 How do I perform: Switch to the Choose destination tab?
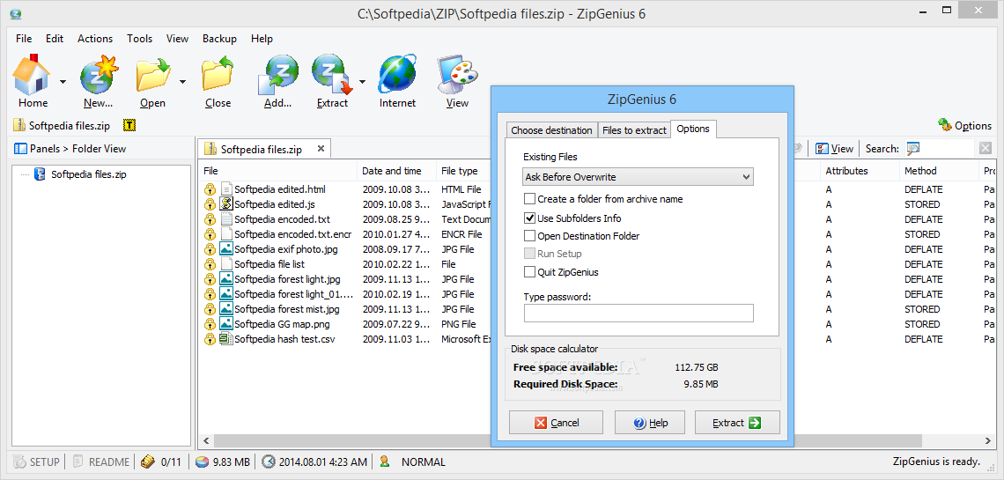551,130
